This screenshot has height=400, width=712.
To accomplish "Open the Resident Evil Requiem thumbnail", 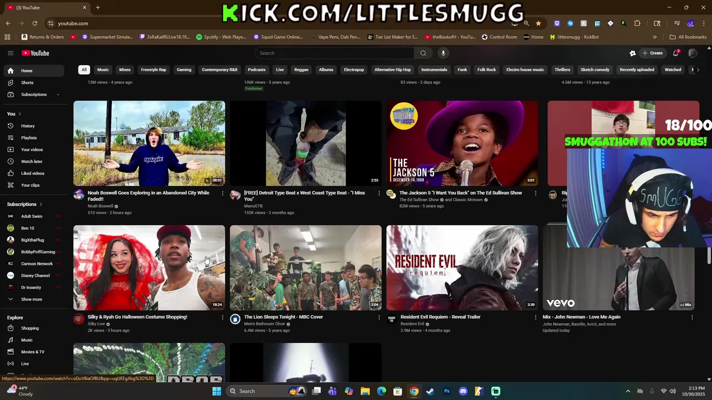I will point(462,268).
